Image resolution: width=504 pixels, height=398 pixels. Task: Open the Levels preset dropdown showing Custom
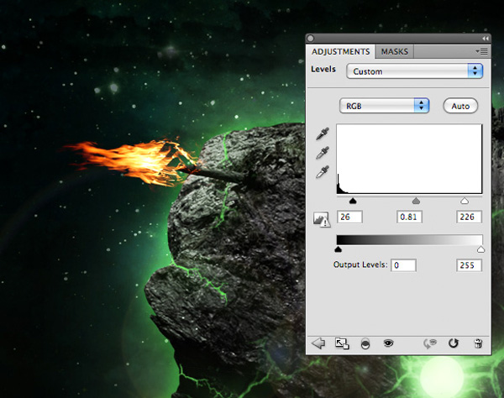(415, 71)
